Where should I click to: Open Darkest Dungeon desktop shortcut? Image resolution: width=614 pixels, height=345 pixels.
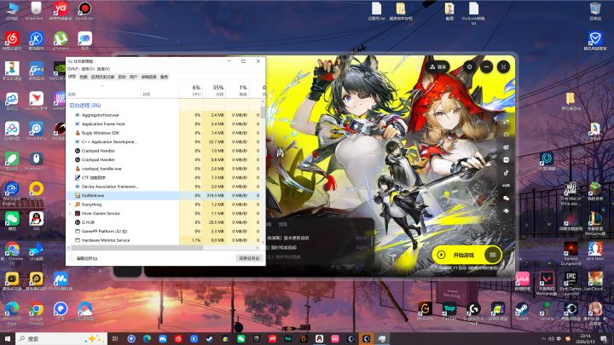tap(571, 253)
